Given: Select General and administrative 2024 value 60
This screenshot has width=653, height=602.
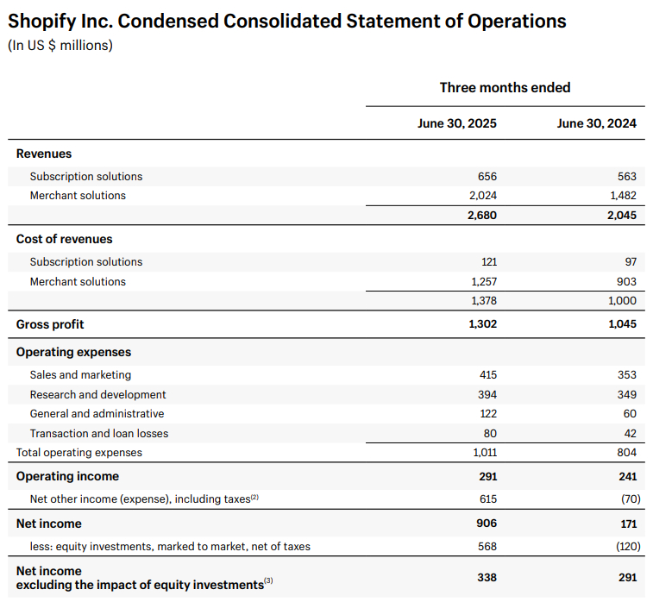Looking at the screenshot, I should click(x=630, y=414).
